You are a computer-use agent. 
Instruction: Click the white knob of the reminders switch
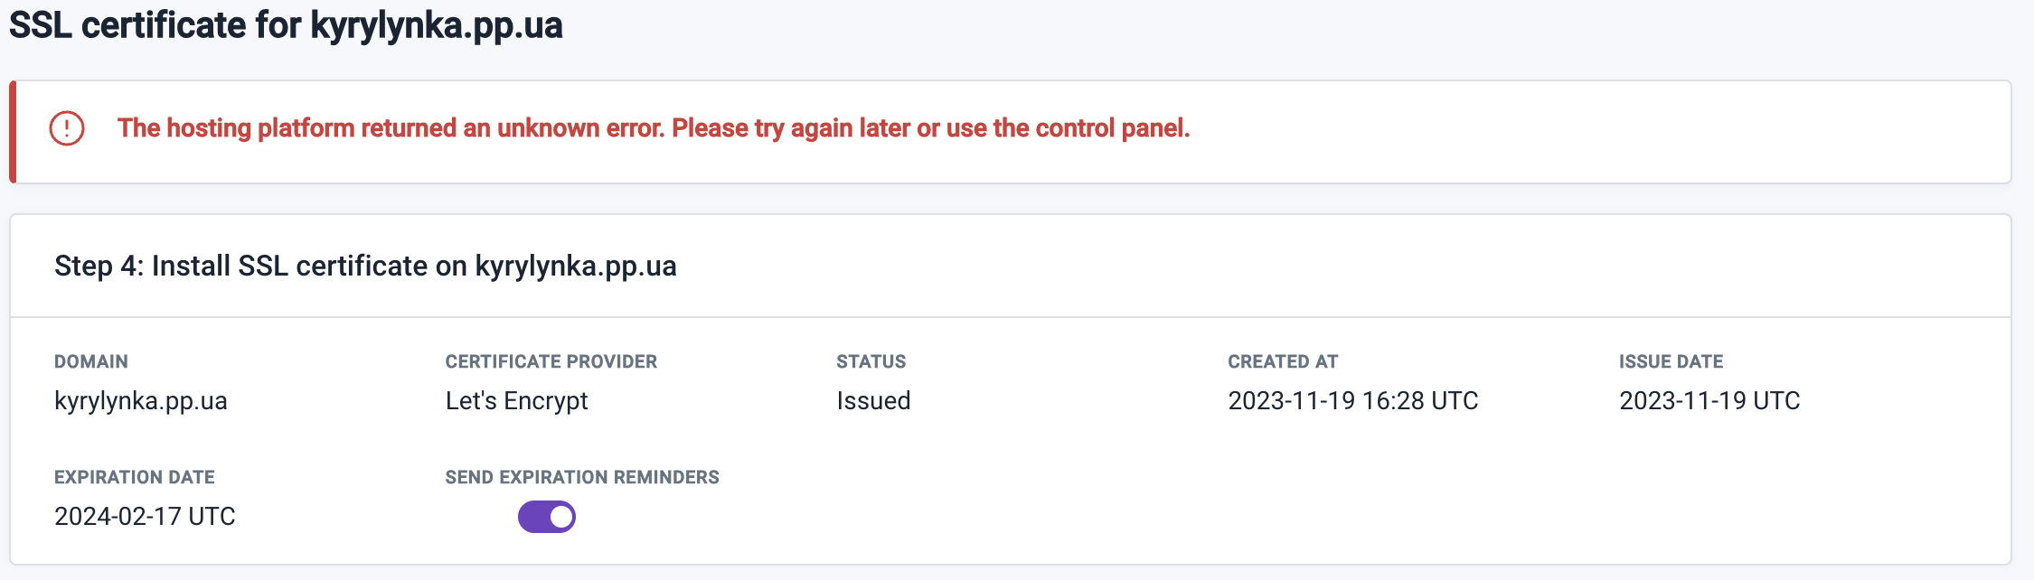561,517
